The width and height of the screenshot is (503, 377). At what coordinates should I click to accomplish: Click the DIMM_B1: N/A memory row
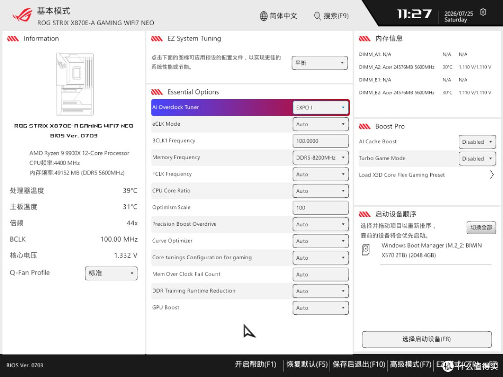pos(413,80)
